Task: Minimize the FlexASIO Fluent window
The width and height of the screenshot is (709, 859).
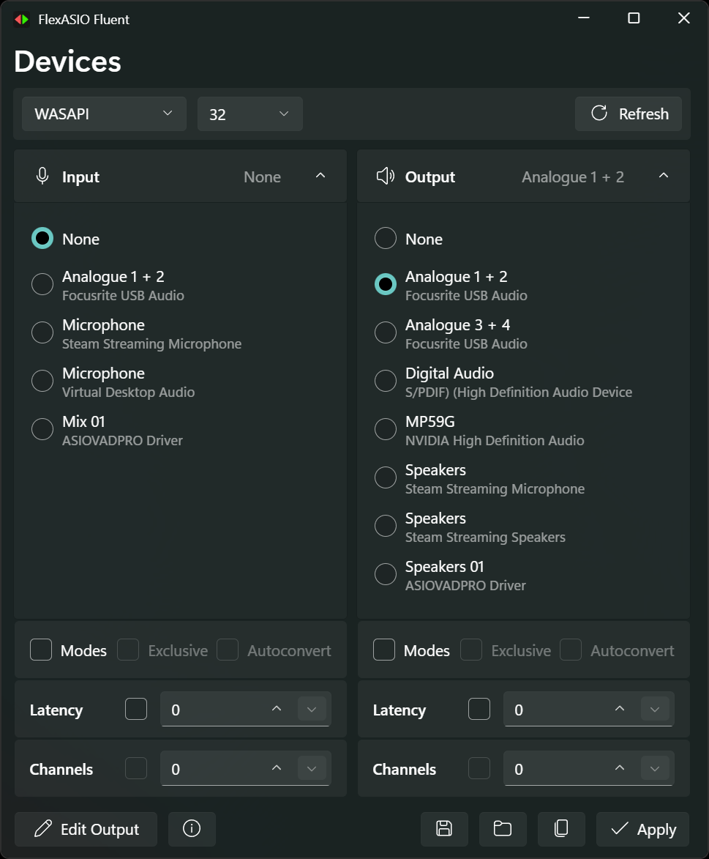Action: (584, 18)
